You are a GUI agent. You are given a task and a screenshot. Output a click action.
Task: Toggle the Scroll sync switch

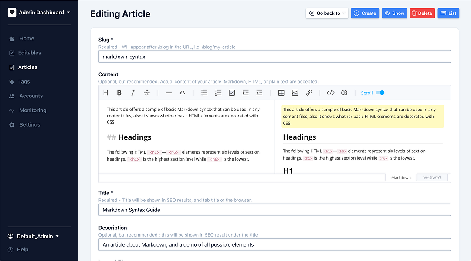click(380, 93)
